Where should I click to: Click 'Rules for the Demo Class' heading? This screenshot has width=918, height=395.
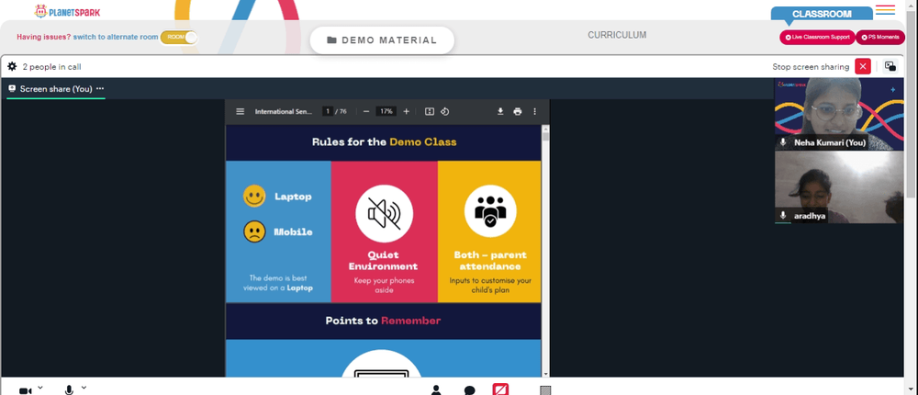click(384, 141)
